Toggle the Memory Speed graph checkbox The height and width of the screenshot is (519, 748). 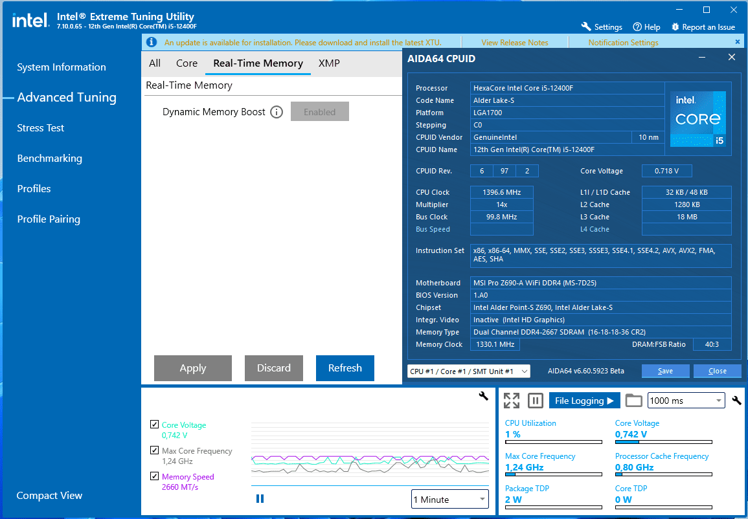click(x=154, y=476)
